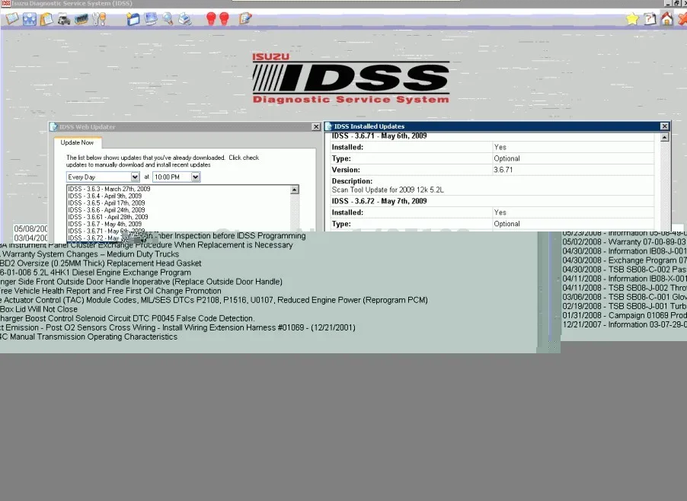Click the yellow star favorites icon
The width and height of the screenshot is (687, 501).
632,19
